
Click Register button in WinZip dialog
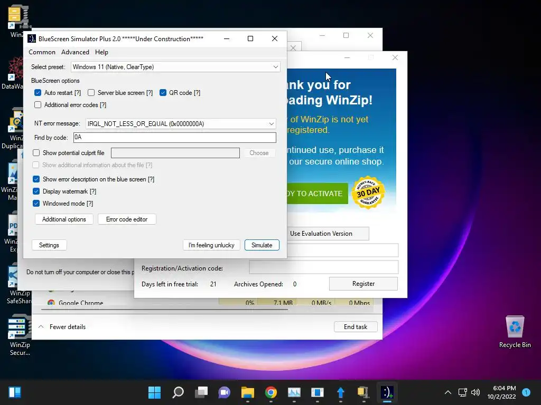(363, 284)
